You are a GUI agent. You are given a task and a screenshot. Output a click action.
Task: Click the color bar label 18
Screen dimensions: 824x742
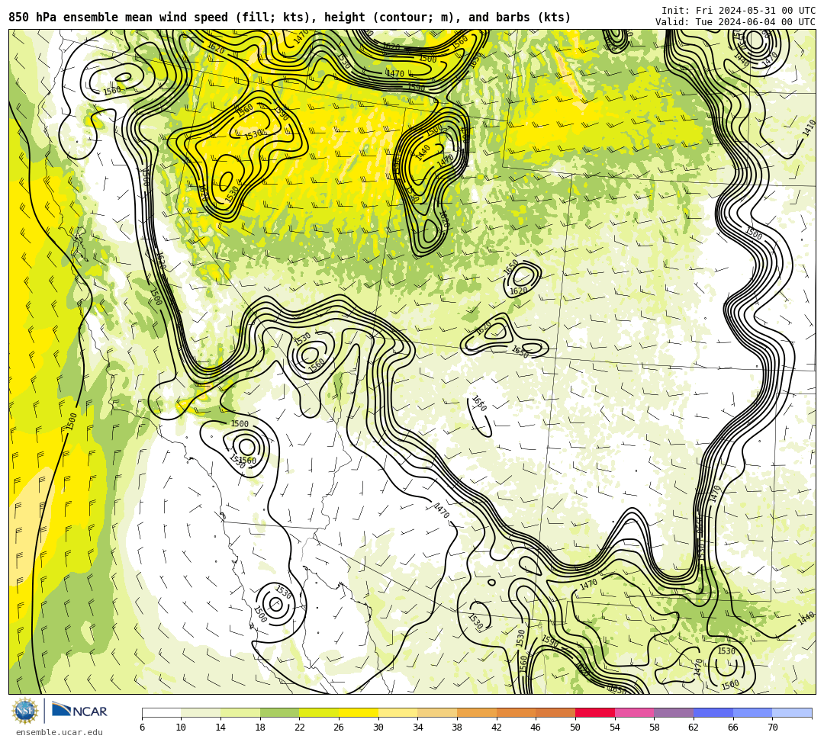(260, 728)
